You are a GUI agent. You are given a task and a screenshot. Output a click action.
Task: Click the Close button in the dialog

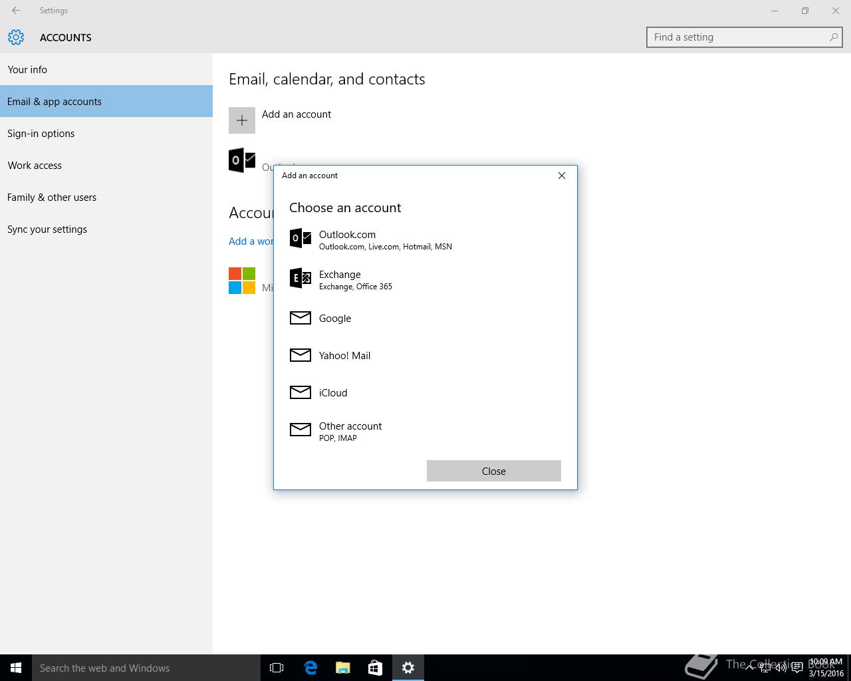pyautogui.click(x=494, y=471)
